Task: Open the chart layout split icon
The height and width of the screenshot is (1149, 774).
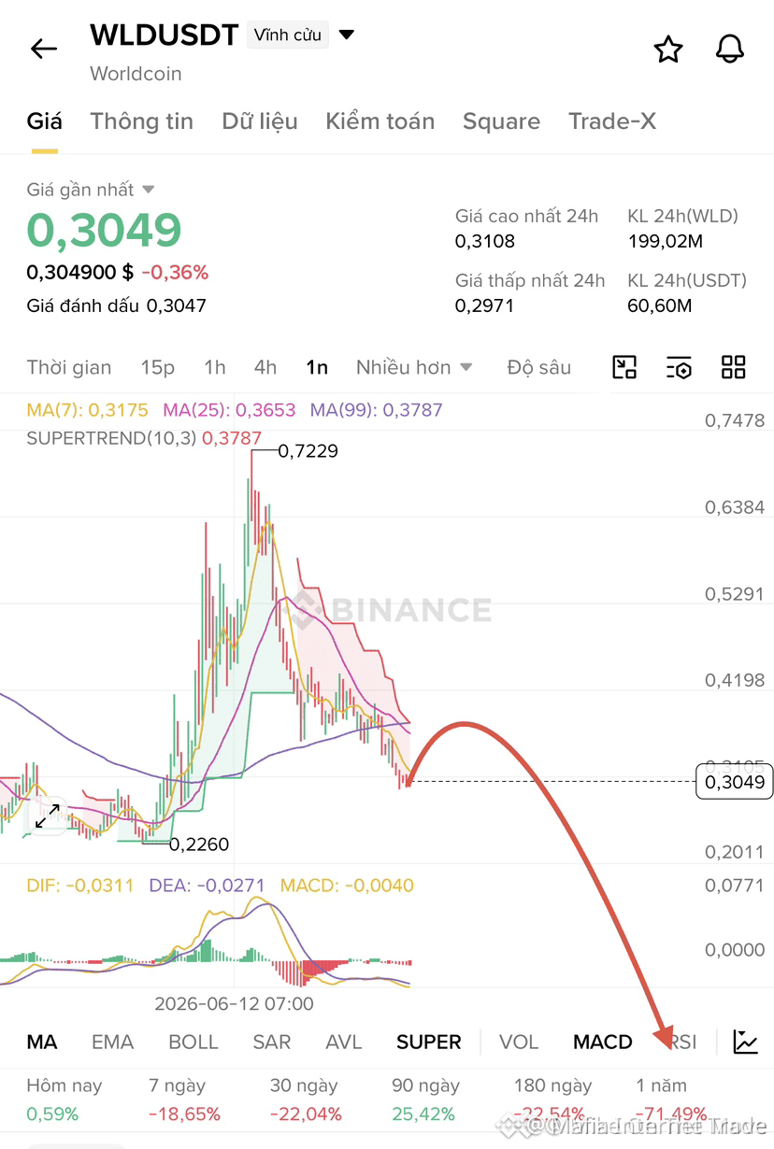Action: (x=624, y=367)
